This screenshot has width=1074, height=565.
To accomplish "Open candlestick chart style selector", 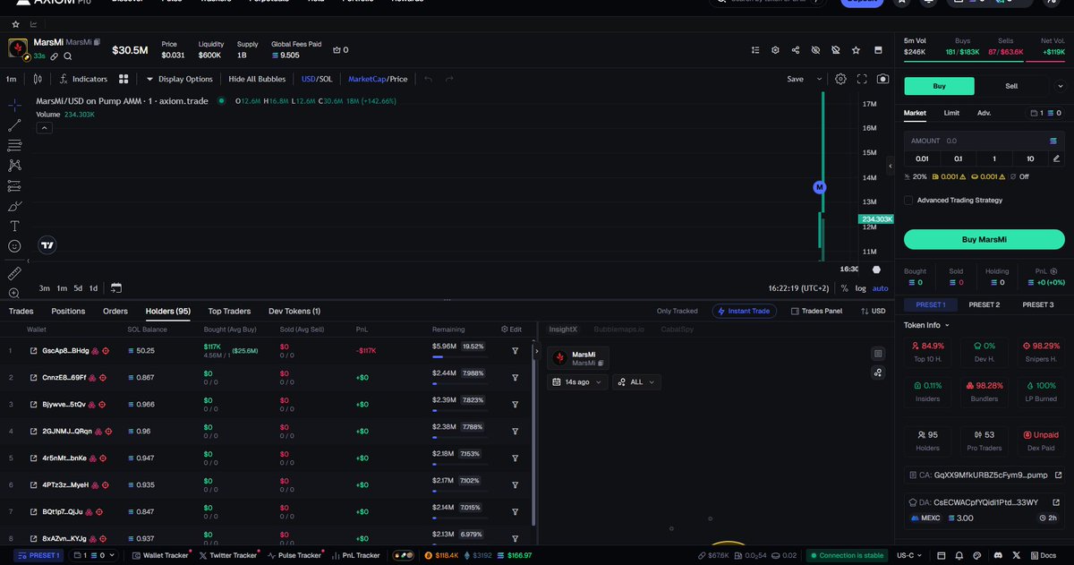I will (x=38, y=79).
